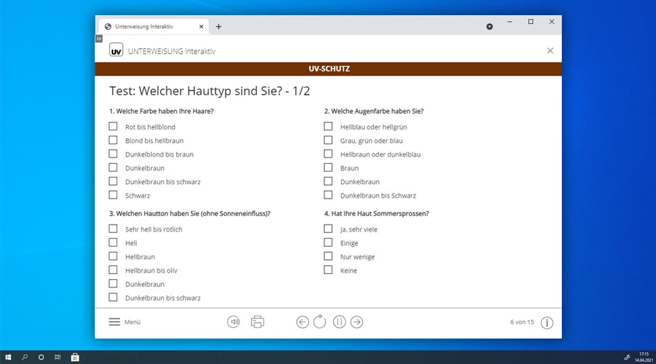
Task: Tick Dunkelbraun under eye color
Action: pyautogui.click(x=328, y=181)
